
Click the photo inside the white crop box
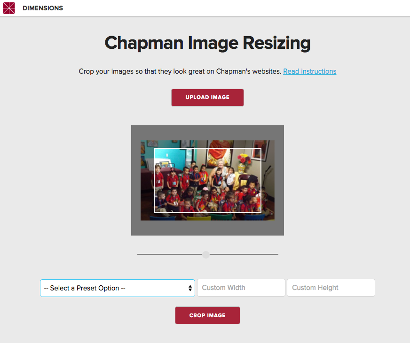(x=207, y=180)
